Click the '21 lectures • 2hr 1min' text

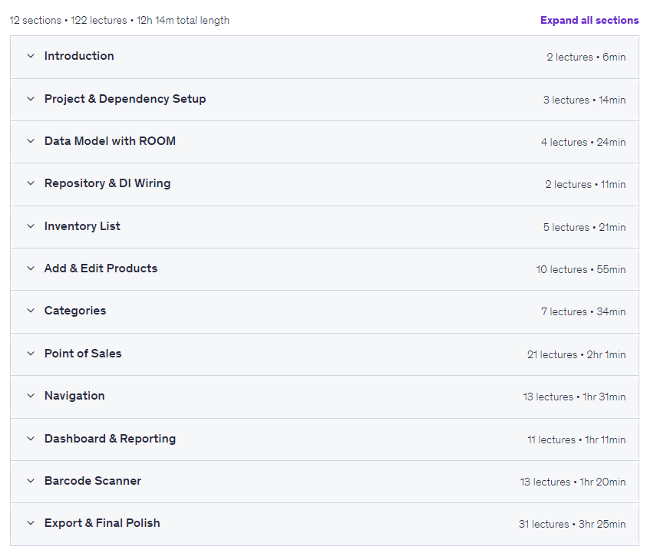pyautogui.click(x=576, y=354)
